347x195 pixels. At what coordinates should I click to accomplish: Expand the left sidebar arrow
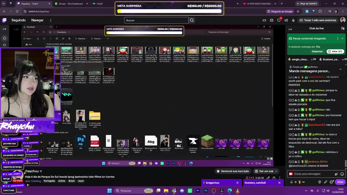tap(4, 29)
